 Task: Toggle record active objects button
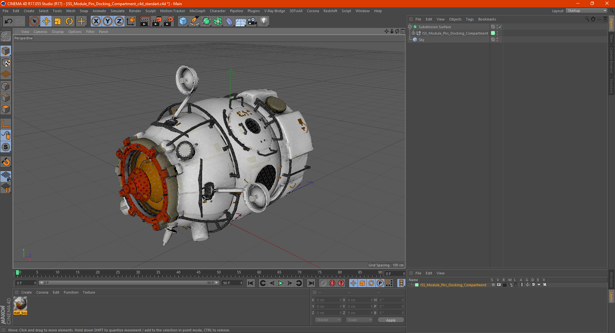click(x=323, y=283)
